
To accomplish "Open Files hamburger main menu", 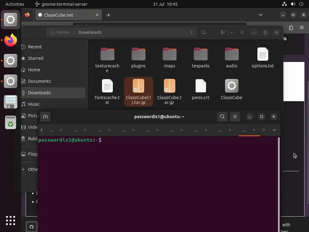I will (242, 32).
